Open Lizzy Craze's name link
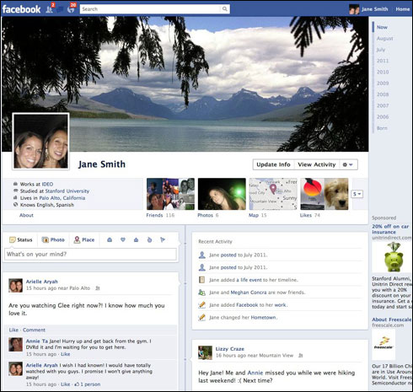The image size is (413, 392). (x=230, y=349)
